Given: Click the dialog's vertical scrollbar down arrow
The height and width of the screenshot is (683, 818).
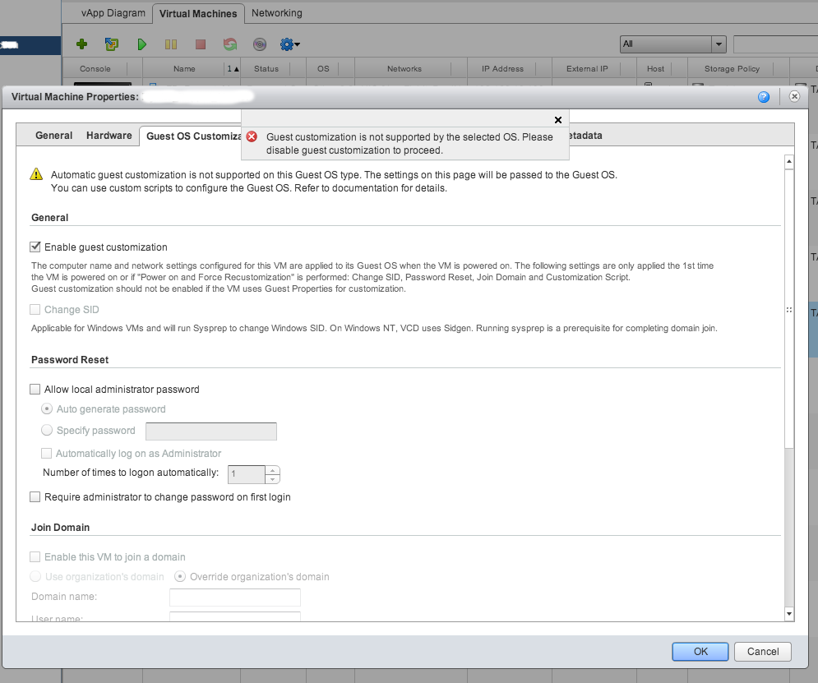Looking at the screenshot, I should click(x=788, y=613).
